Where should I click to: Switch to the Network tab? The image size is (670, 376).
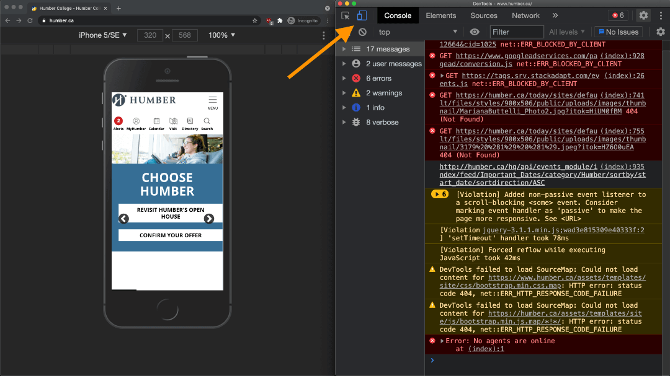[x=525, y=15]
